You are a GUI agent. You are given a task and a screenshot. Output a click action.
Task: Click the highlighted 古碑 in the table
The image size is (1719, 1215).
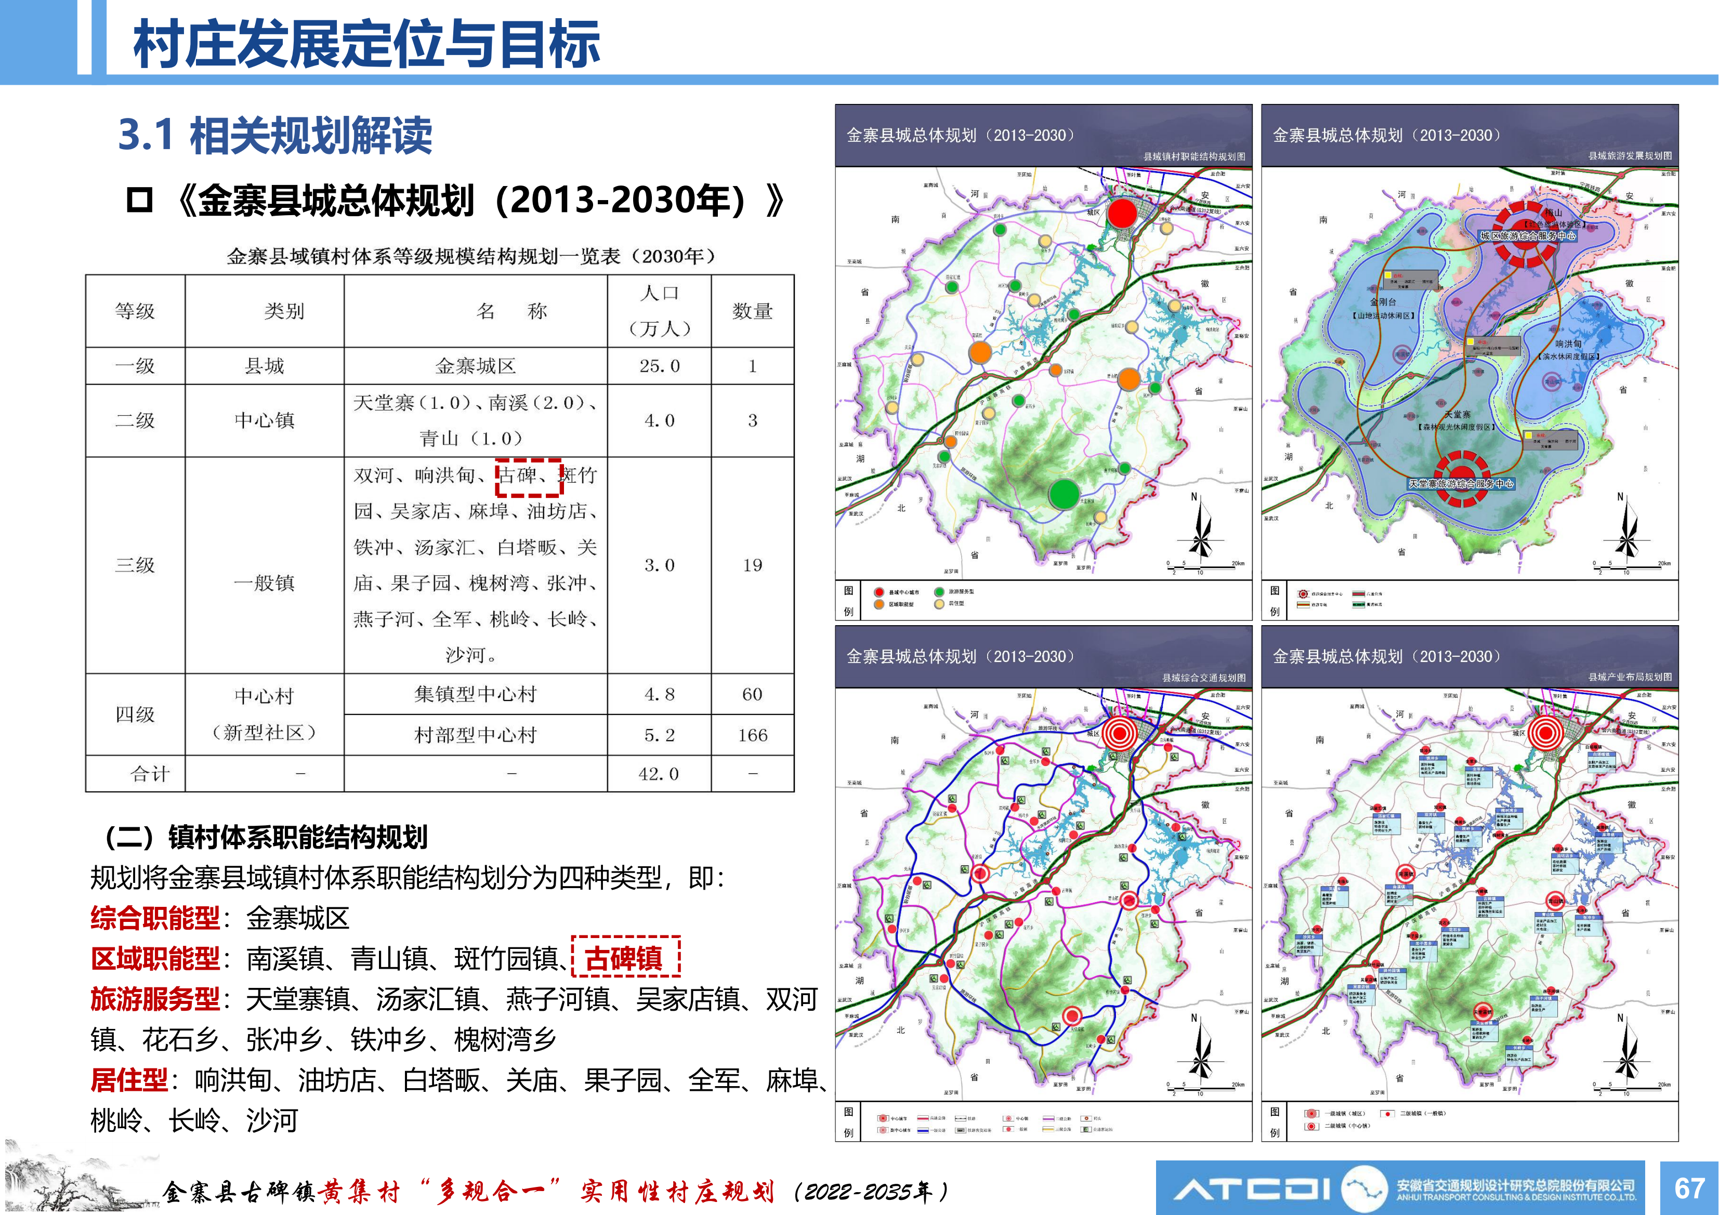(x=529, y=477)
